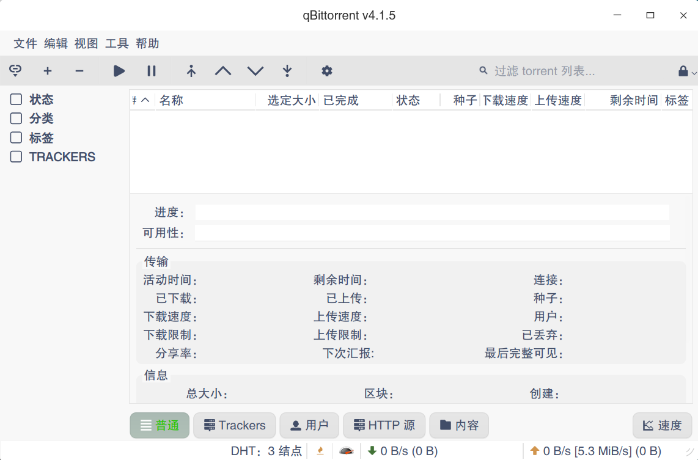This screenshot has height=460, width=698.
Task: Switch to the 内容 tab
Action: pos(459,425)
